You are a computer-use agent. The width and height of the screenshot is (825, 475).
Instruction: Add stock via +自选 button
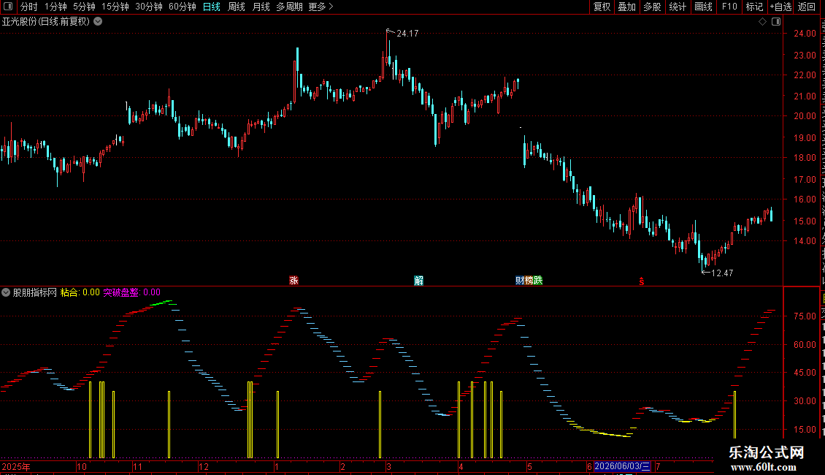[x=780, y=7]
